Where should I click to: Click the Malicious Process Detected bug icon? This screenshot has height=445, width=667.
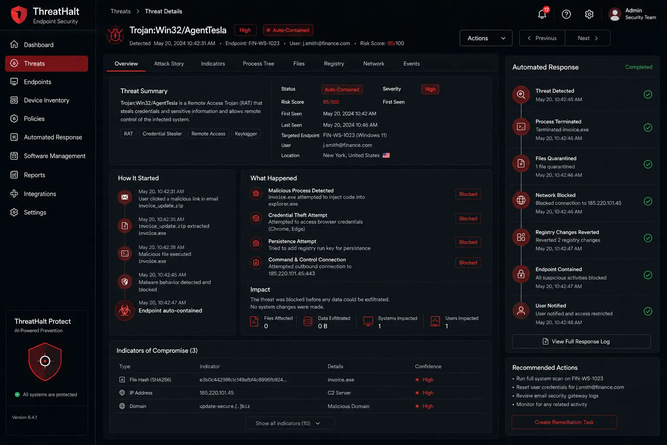(256, 193)
